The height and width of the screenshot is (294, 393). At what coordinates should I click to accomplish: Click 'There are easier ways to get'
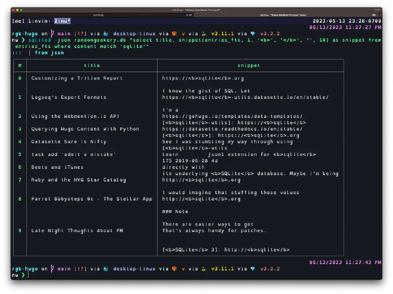(208, 224)
